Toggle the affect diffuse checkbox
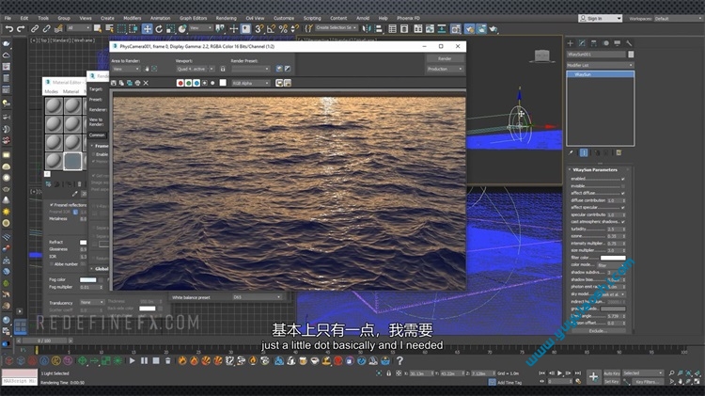 (x=622, y=193)
